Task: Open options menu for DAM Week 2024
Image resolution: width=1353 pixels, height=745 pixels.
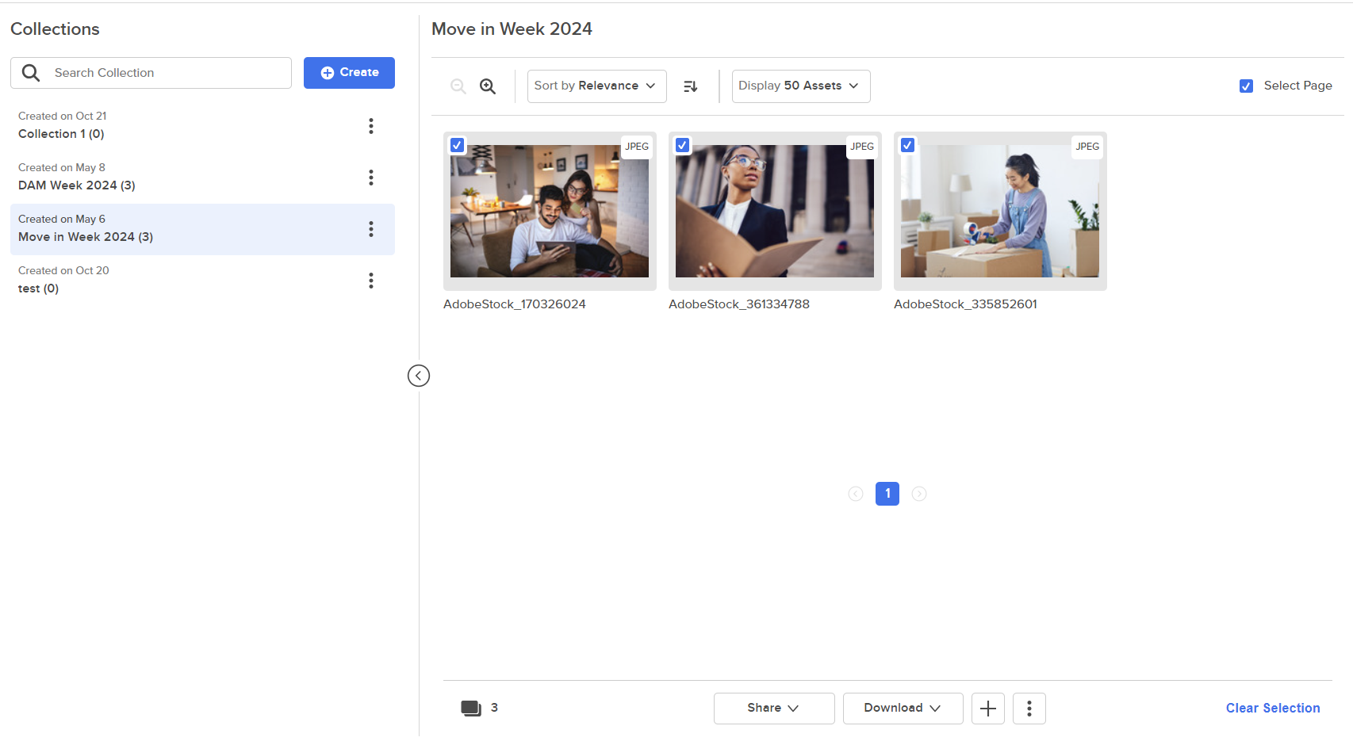Action: point(370,178)
